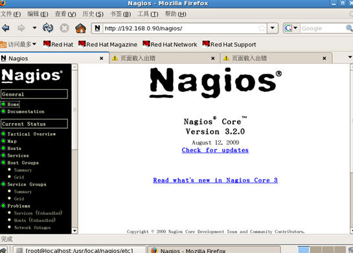The image size is (353, 253).
Task: Go to the Home page via house icon
Action: (x=80, y=28)
